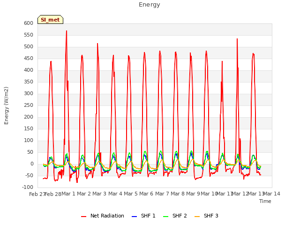Click the Mar 7 x-axis date label
Viewport: 300px width, 225px height.
click(162, 194)
